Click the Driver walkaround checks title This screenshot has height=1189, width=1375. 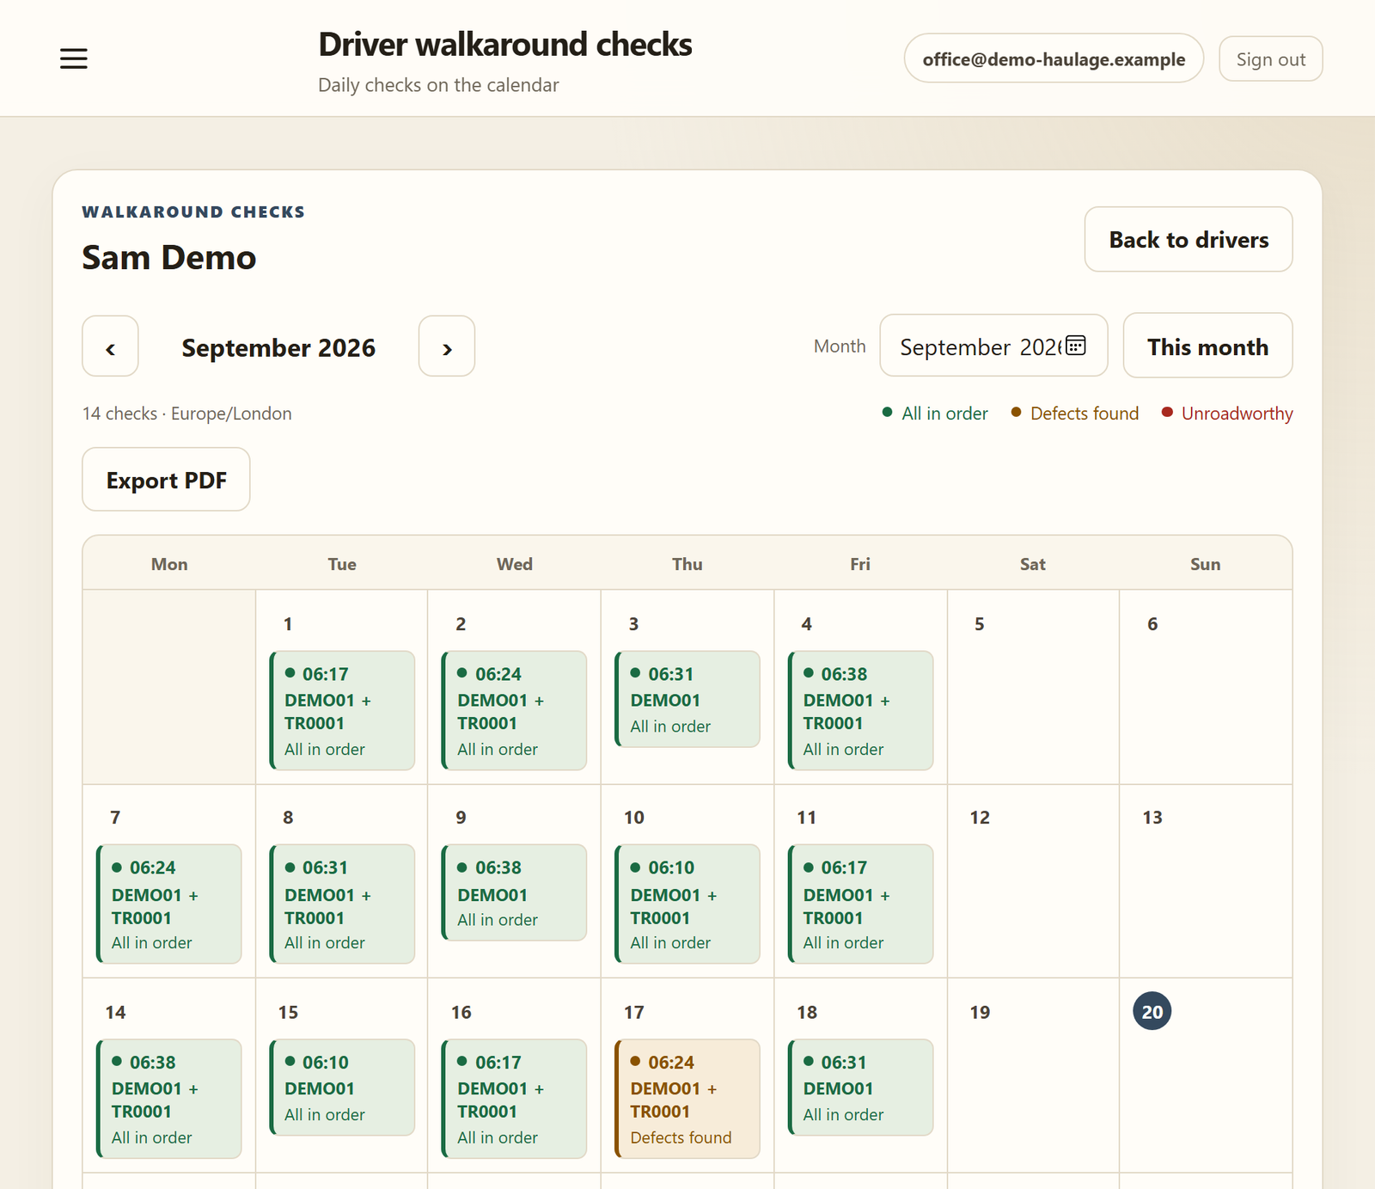[505, 45]
